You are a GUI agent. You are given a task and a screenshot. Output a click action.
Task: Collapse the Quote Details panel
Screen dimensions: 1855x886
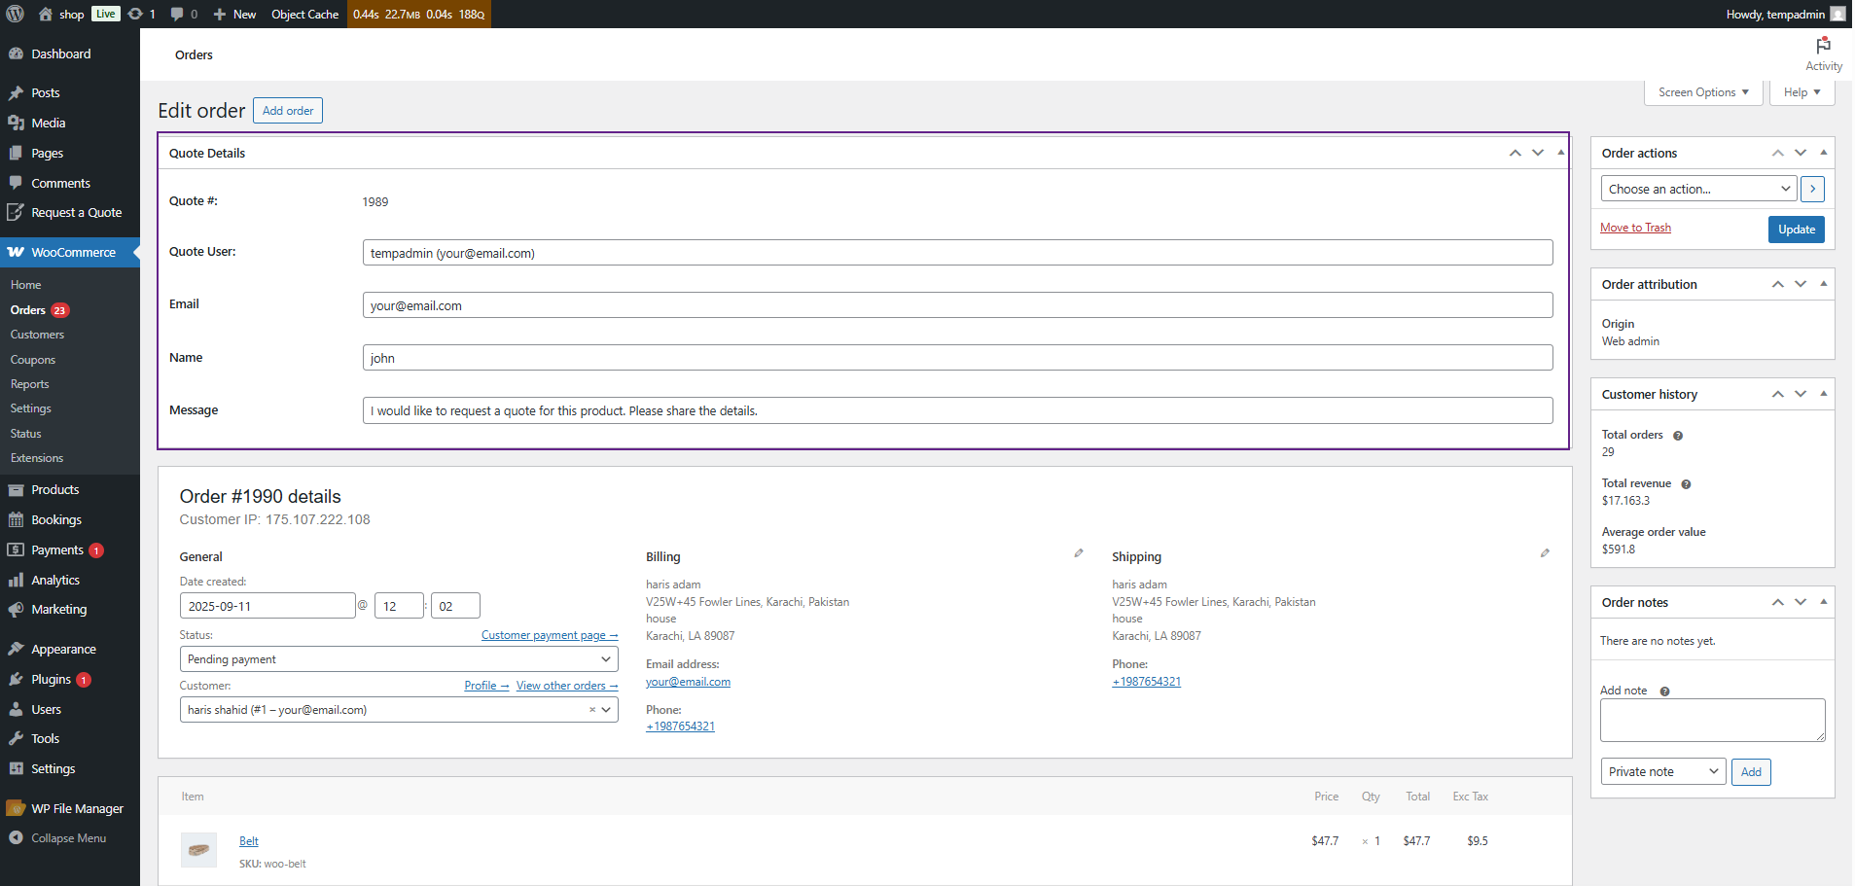(1560, 153)
